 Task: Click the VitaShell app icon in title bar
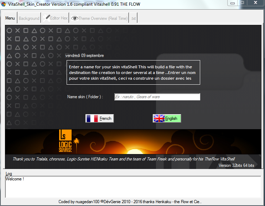[x=4, y=4]
